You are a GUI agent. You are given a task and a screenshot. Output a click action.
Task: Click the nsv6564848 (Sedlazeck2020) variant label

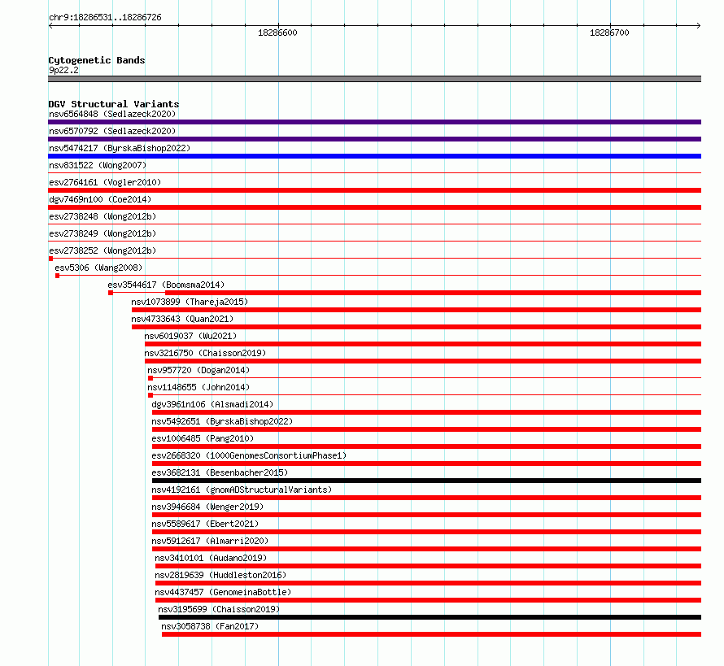pos(112,114)
